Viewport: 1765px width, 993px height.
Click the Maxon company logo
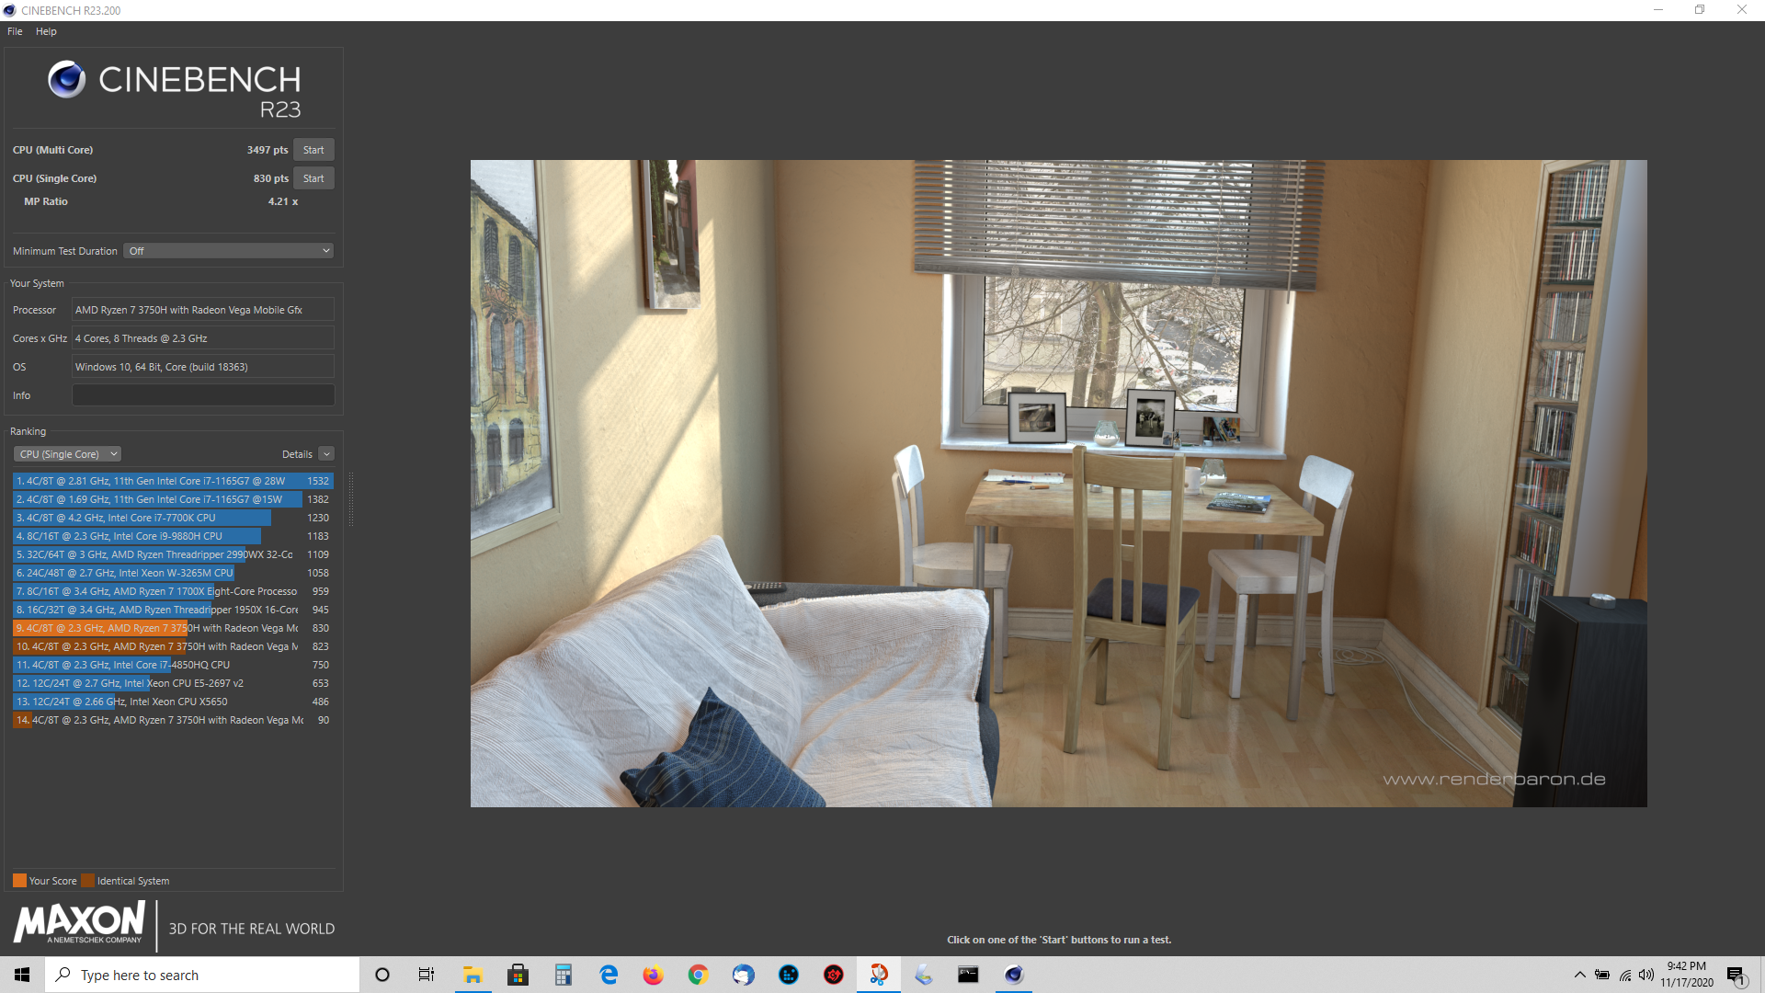79,922
